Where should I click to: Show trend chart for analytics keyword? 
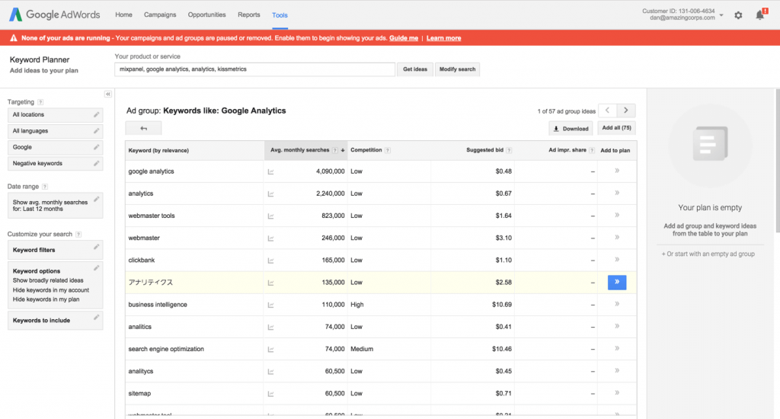[x=270, y=194]
